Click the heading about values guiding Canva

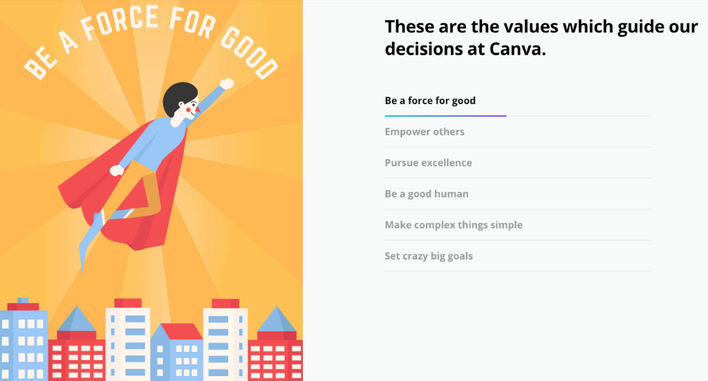tap(541, 38)
